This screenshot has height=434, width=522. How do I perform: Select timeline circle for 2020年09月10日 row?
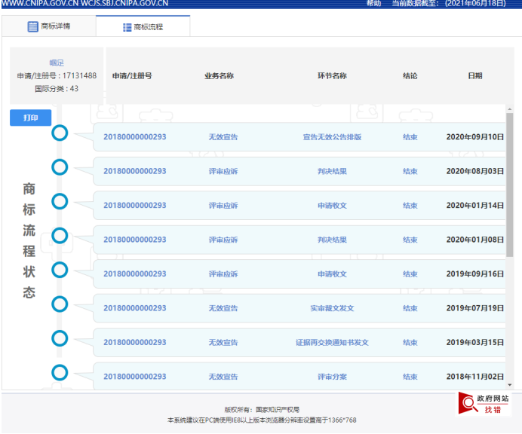click(60, 133)
